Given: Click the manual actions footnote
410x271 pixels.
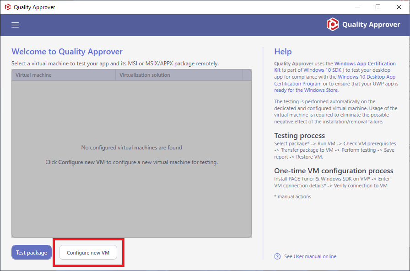Looking at the screenshot, I should 292,197.
